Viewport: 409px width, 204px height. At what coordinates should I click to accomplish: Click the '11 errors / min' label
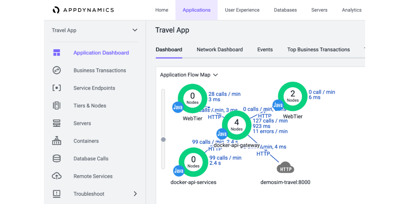click(270, 132)
